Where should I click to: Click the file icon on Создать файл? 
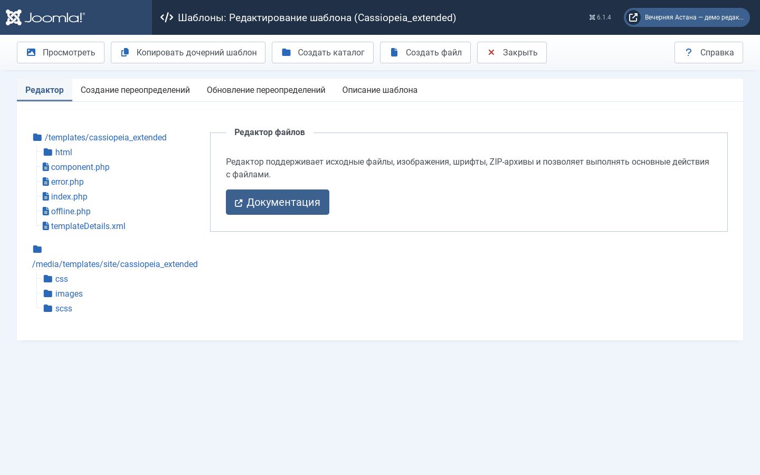(394, 52)
